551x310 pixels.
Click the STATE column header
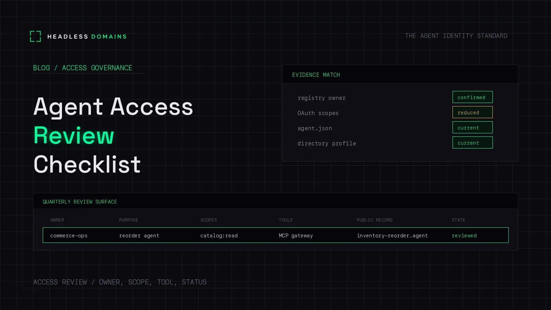tap(458, 220)
